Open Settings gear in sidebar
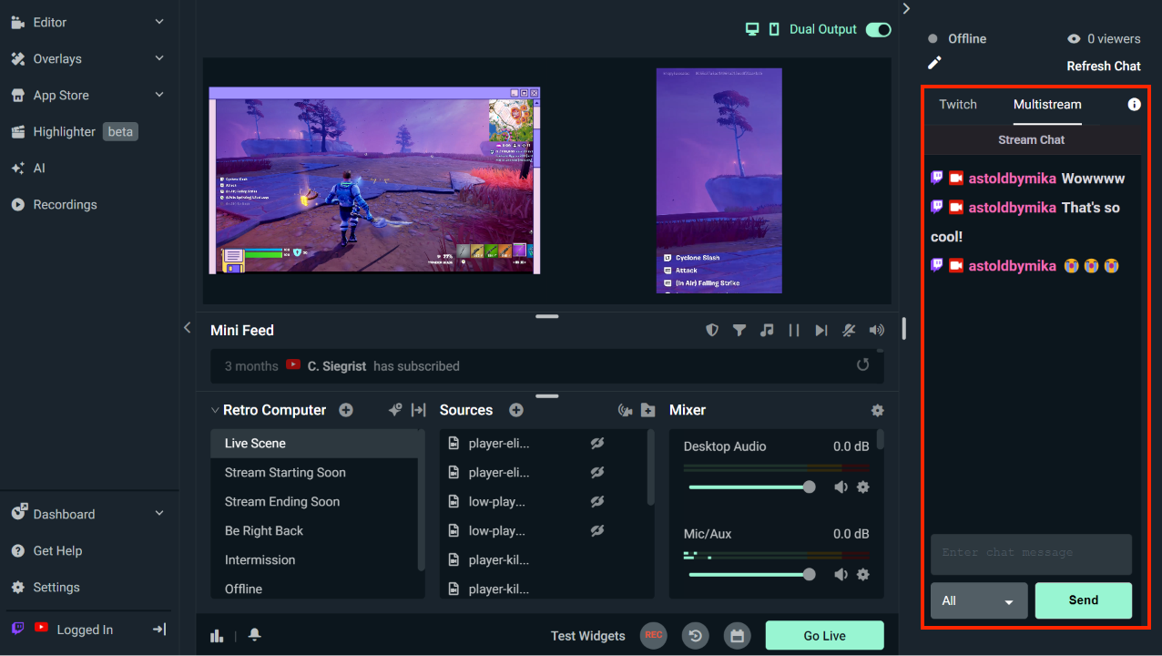Image resolution: width=1162 pixels, height=656 pixels. tap(17, 587)
